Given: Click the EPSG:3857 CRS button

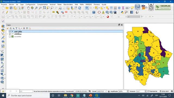Looking at the screenshot, I should (x=164, y=91).
